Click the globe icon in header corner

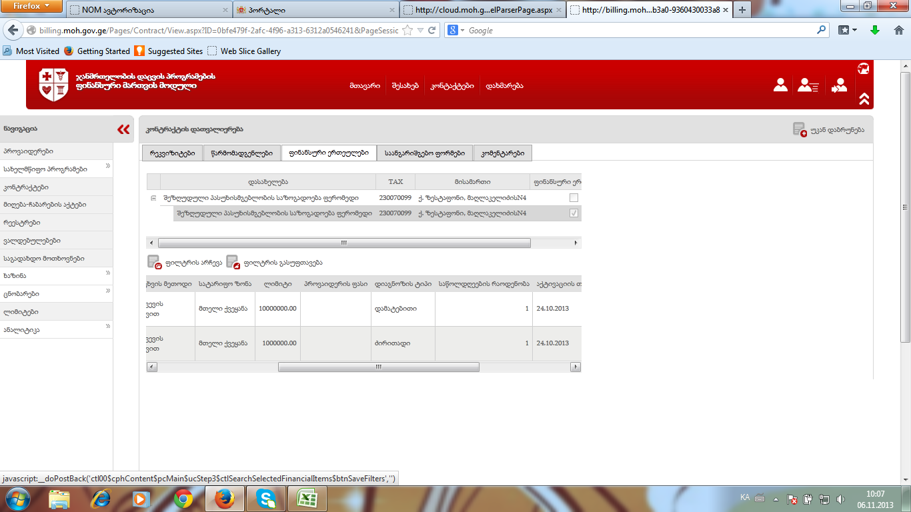(864, 69)
